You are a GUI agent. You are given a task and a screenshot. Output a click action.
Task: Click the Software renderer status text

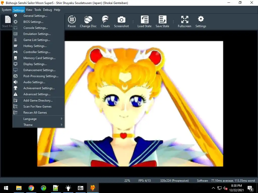202,180
